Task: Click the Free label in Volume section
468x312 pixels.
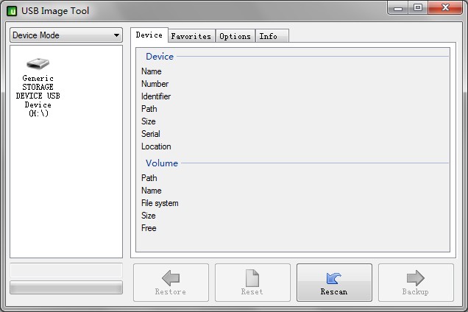Action: pos(149,228)
